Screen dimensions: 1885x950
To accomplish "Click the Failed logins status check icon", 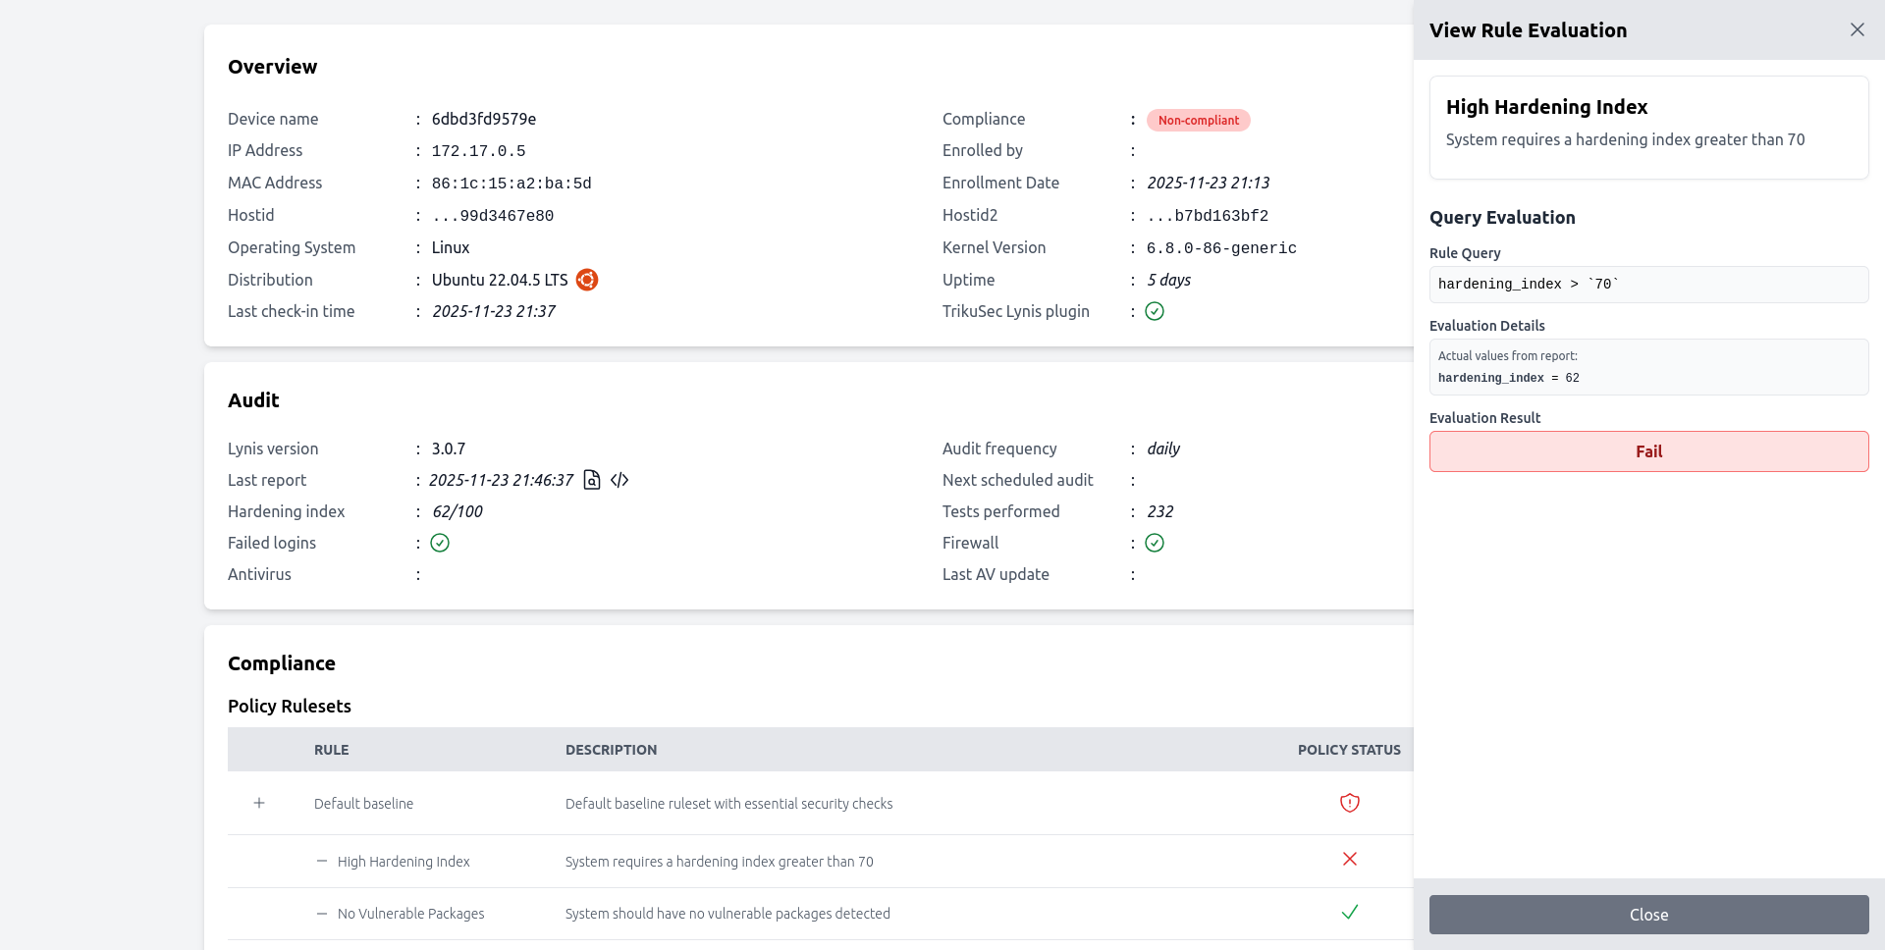I will (440, 543).
